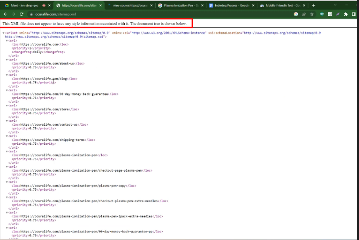The width and height of the screenshot is (359, 240).
Task: Click the ocuralife.com/store loc text
Action: 44,110
